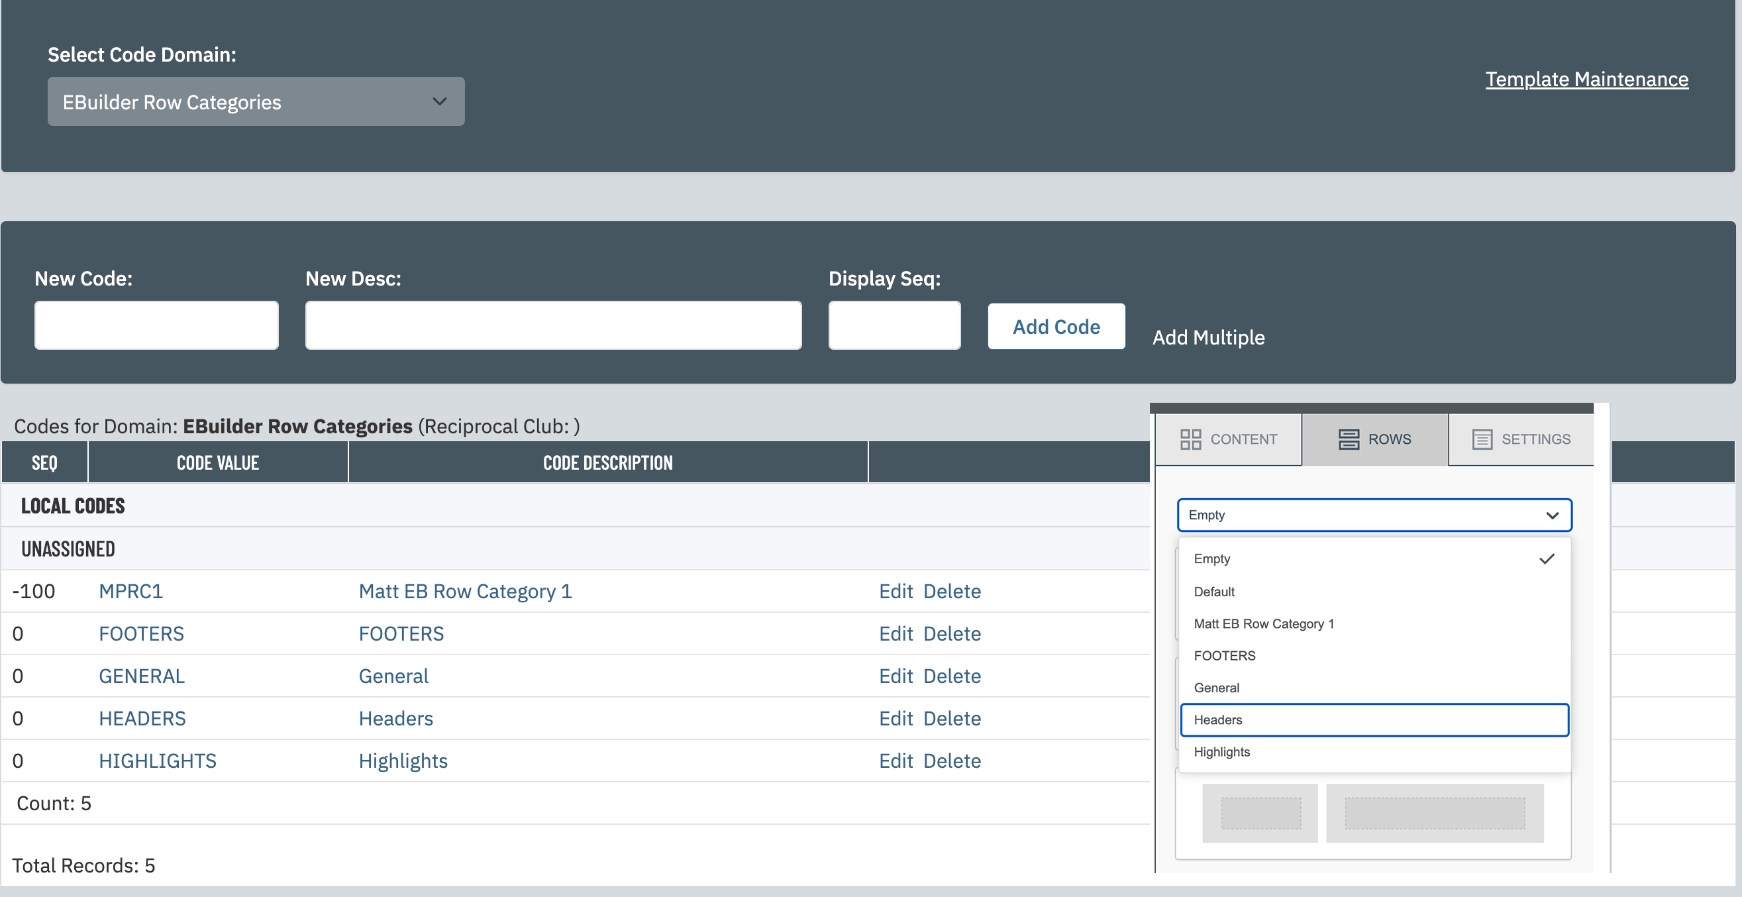The height and width of the screenshot is (897, 1742).
Task: Delete the FOOTERS code row
Action: tap(952, 634)
